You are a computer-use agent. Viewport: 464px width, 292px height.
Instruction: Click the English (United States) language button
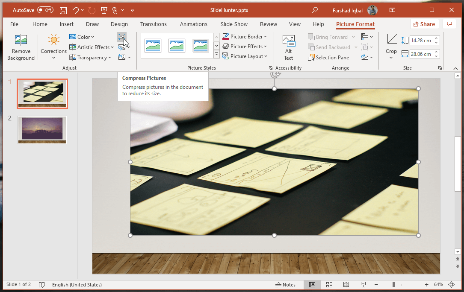click(77, 284)
